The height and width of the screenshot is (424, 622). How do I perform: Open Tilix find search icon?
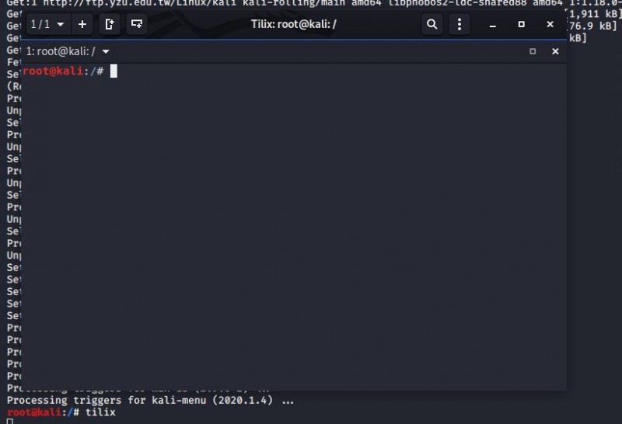(x=432, y=24)
